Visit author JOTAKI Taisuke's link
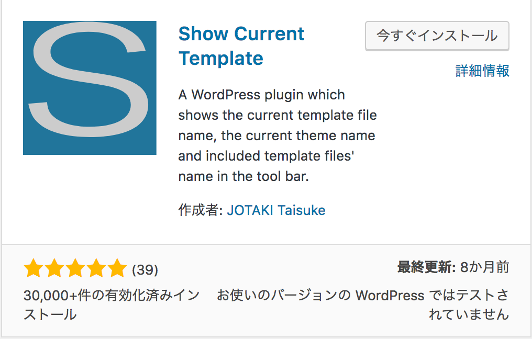 coord(276,210)
